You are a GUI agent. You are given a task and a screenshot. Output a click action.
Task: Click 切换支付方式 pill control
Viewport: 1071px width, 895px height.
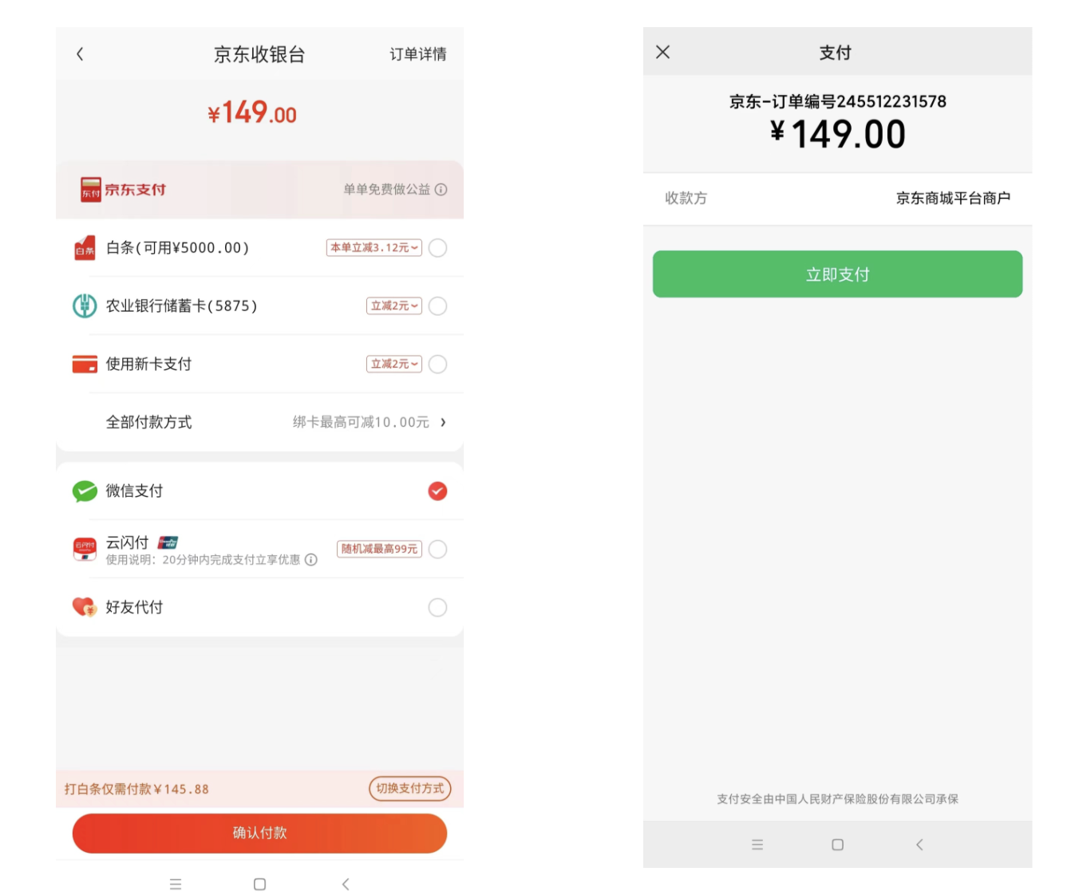[409, 789]
